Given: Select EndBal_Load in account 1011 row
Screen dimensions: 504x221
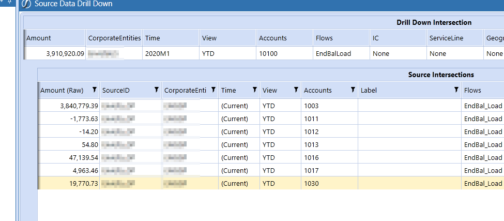Looking at the screenshot, I should pos(483,119).
